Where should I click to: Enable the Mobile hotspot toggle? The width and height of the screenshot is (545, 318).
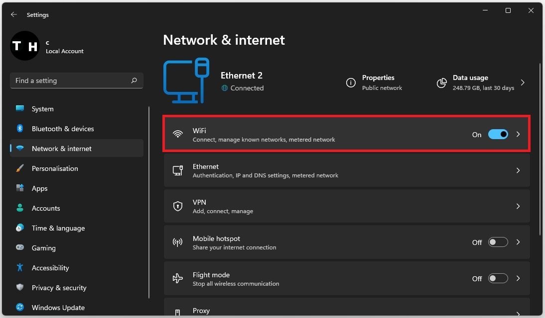[498, 242]
